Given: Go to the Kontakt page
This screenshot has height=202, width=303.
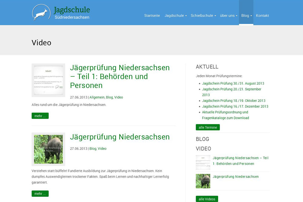Looking at the screenshot, I should point(262,15).
